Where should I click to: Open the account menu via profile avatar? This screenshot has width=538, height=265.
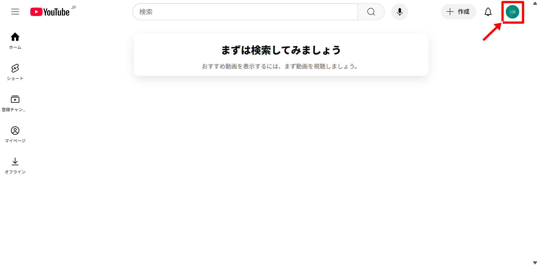(512, 12)
